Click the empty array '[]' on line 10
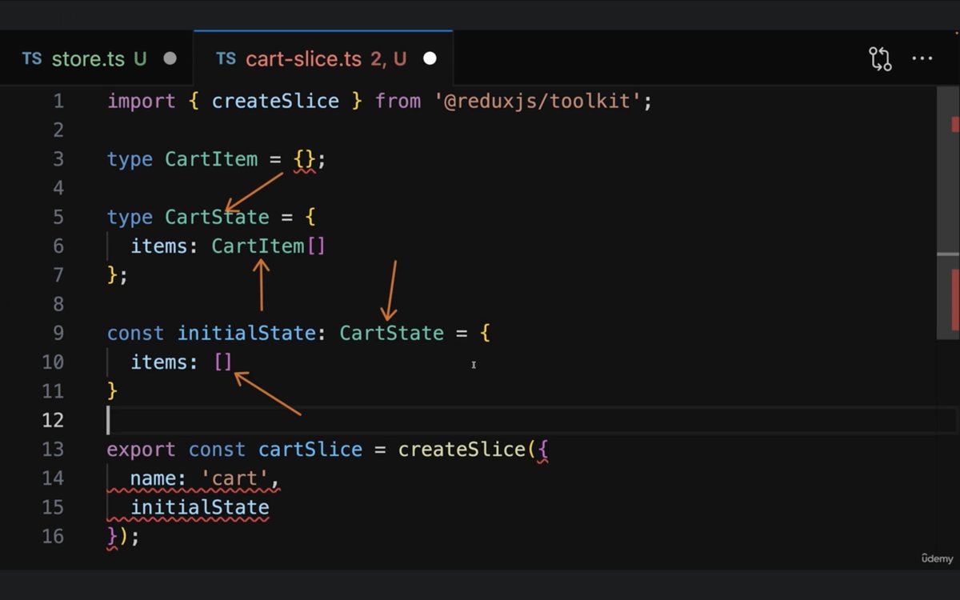The height and width of the screenshot is (600, 960). pos(223,362)
